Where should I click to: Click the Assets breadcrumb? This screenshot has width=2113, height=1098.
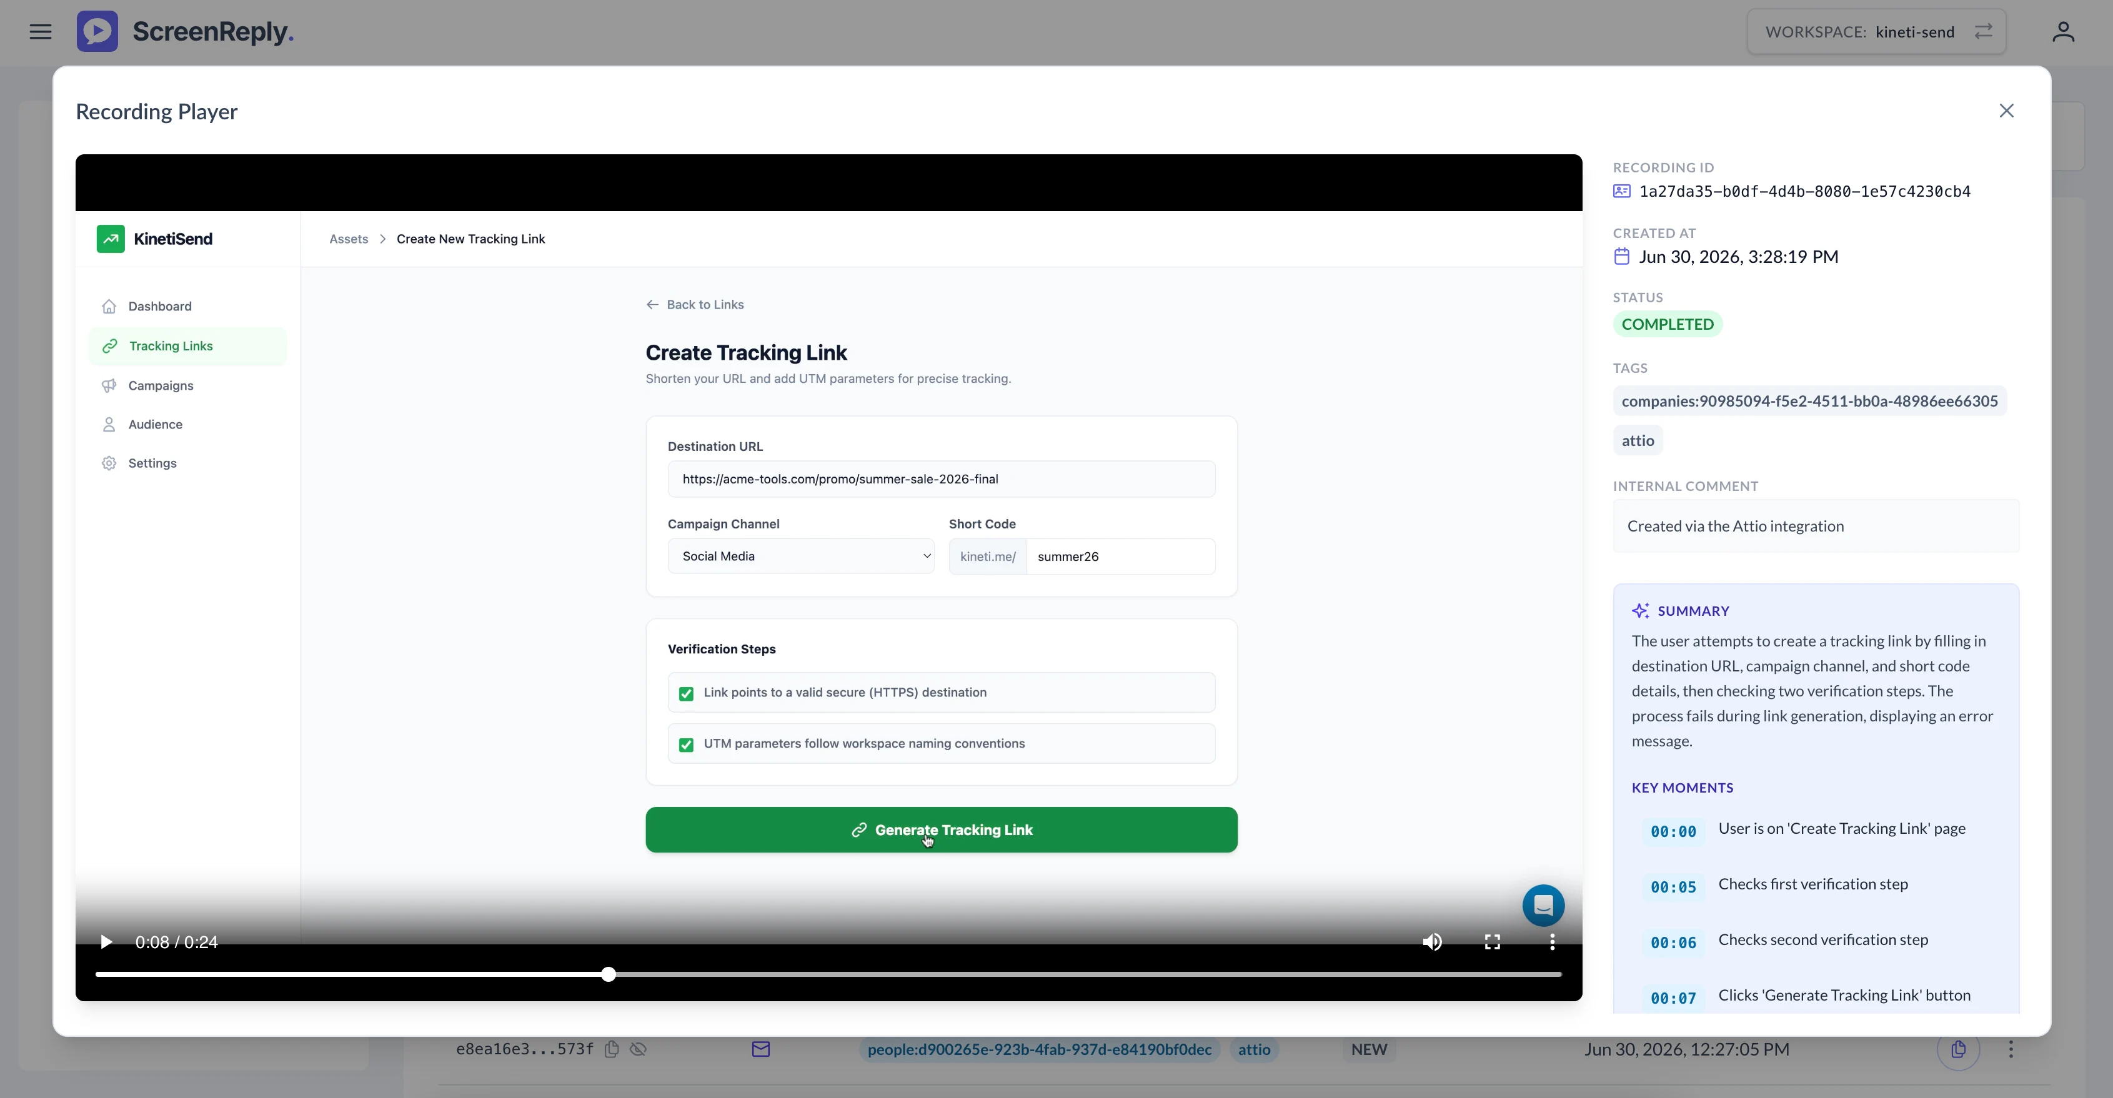click(349, 239)
